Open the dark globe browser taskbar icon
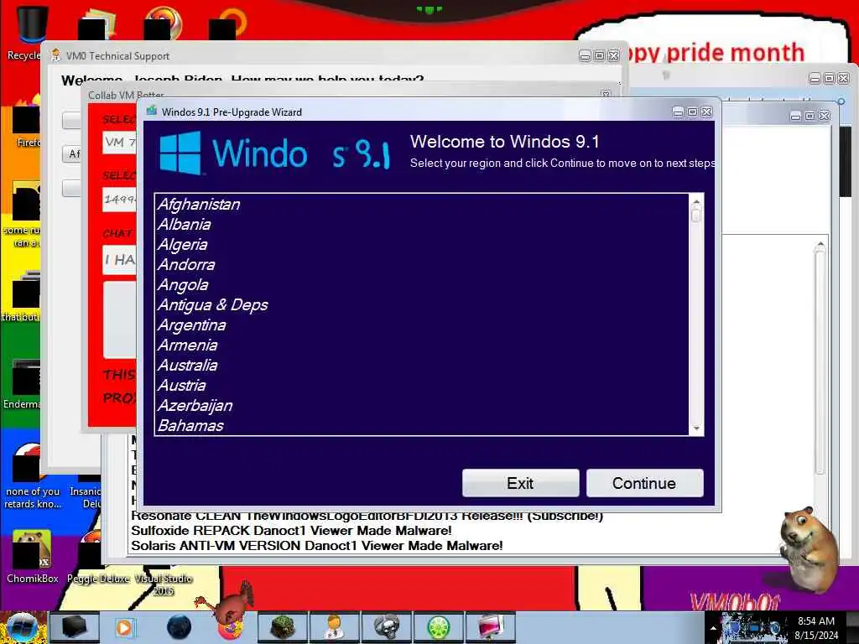 point(179,627)
